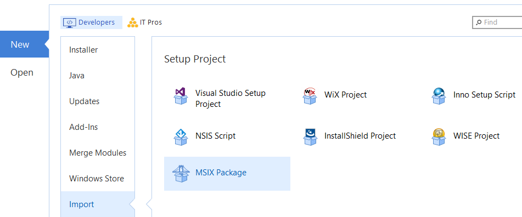The image size is (522, 217).
Task: Click the Inno Setup Script globe icon
Action: (439, 96)
